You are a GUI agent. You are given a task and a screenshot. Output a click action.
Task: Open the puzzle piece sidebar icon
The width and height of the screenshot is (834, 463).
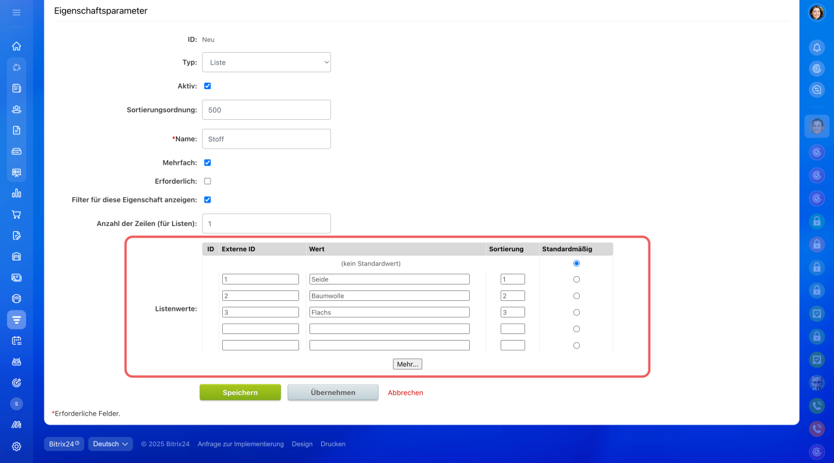16,67
